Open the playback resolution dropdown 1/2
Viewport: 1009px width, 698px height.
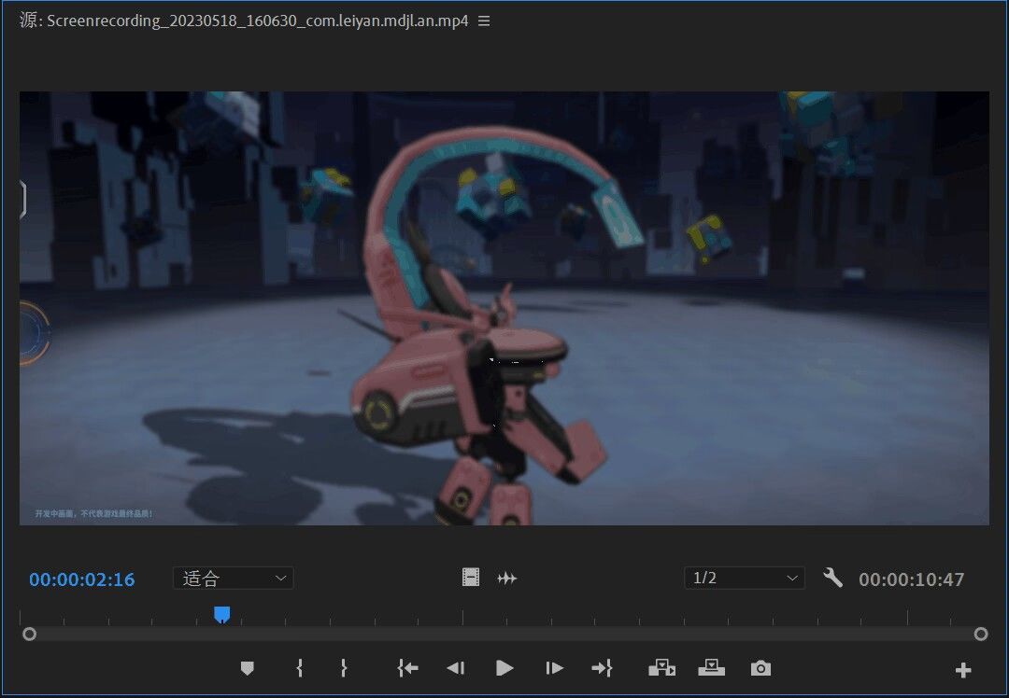pyautogui.click(x=745, y=578)
